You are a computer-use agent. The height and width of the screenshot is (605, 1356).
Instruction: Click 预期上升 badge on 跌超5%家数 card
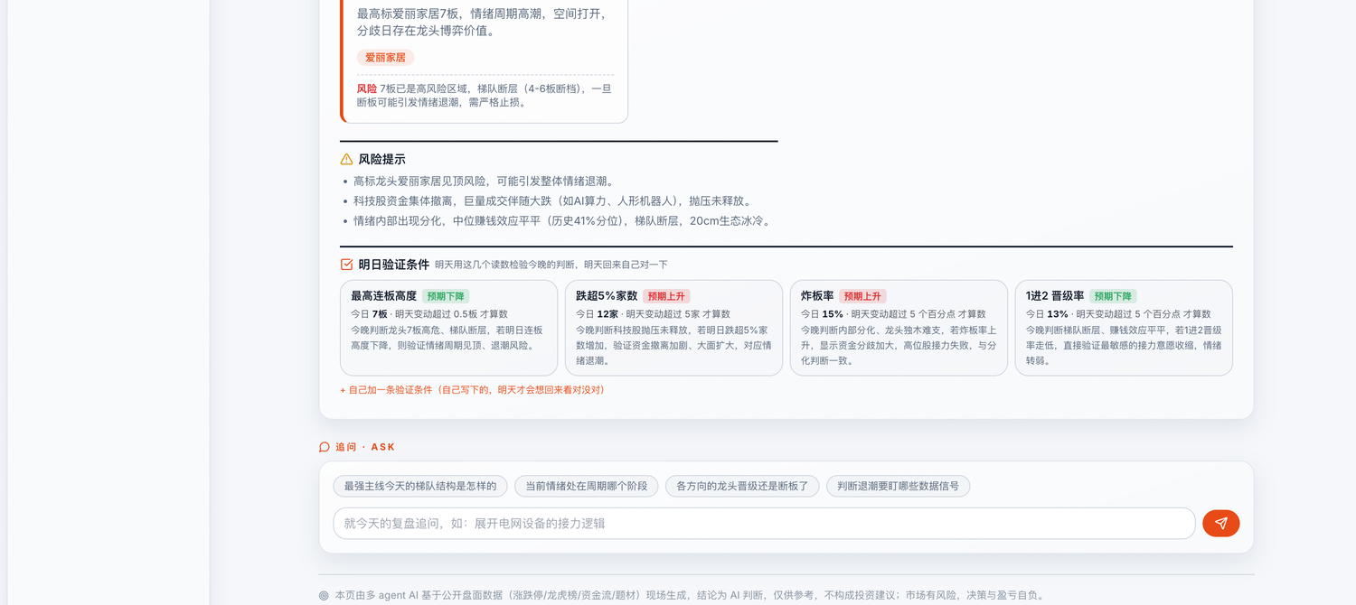tap(666, 296)
